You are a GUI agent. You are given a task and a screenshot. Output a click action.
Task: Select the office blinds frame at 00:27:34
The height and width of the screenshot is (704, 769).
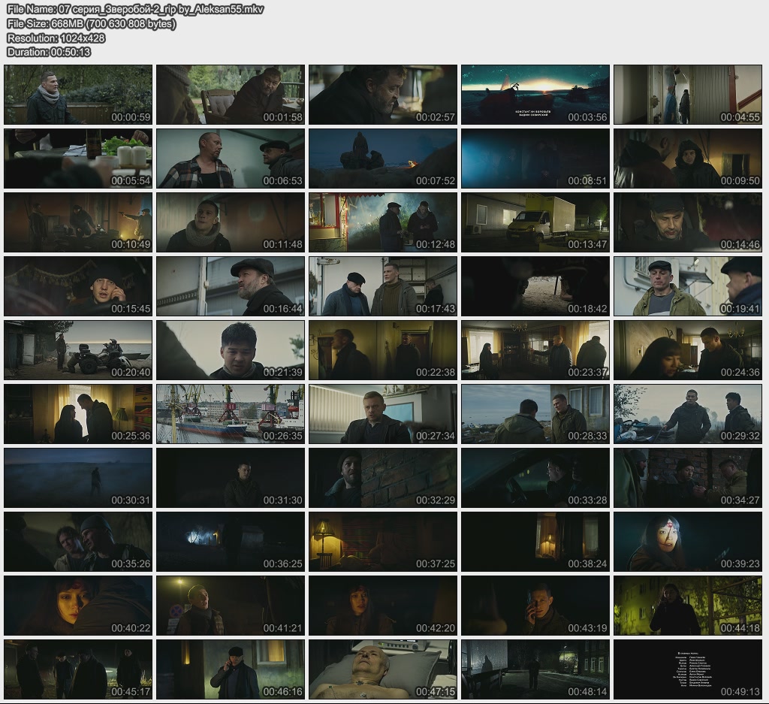(383, 415)
